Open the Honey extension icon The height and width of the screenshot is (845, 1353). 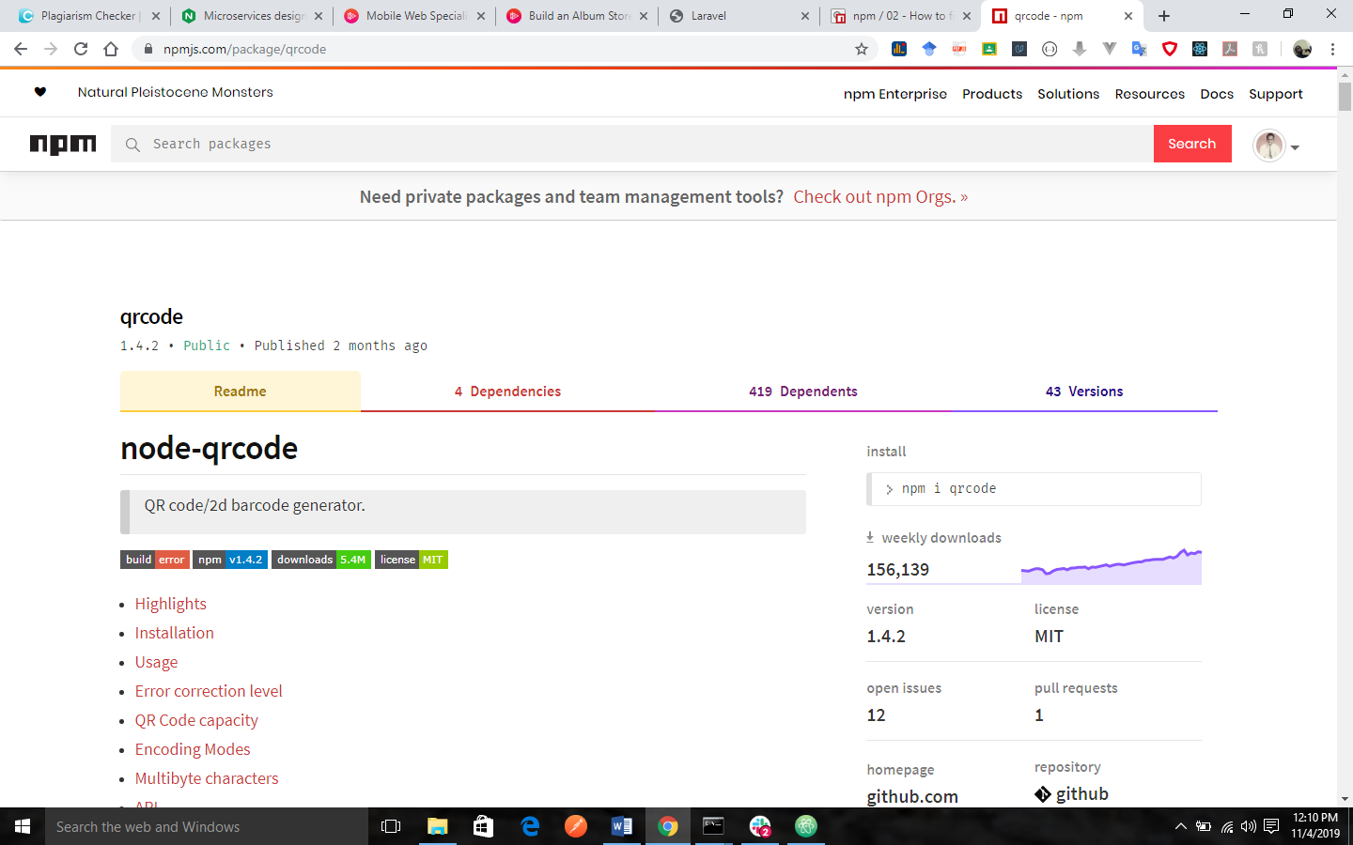(1260, 49)
